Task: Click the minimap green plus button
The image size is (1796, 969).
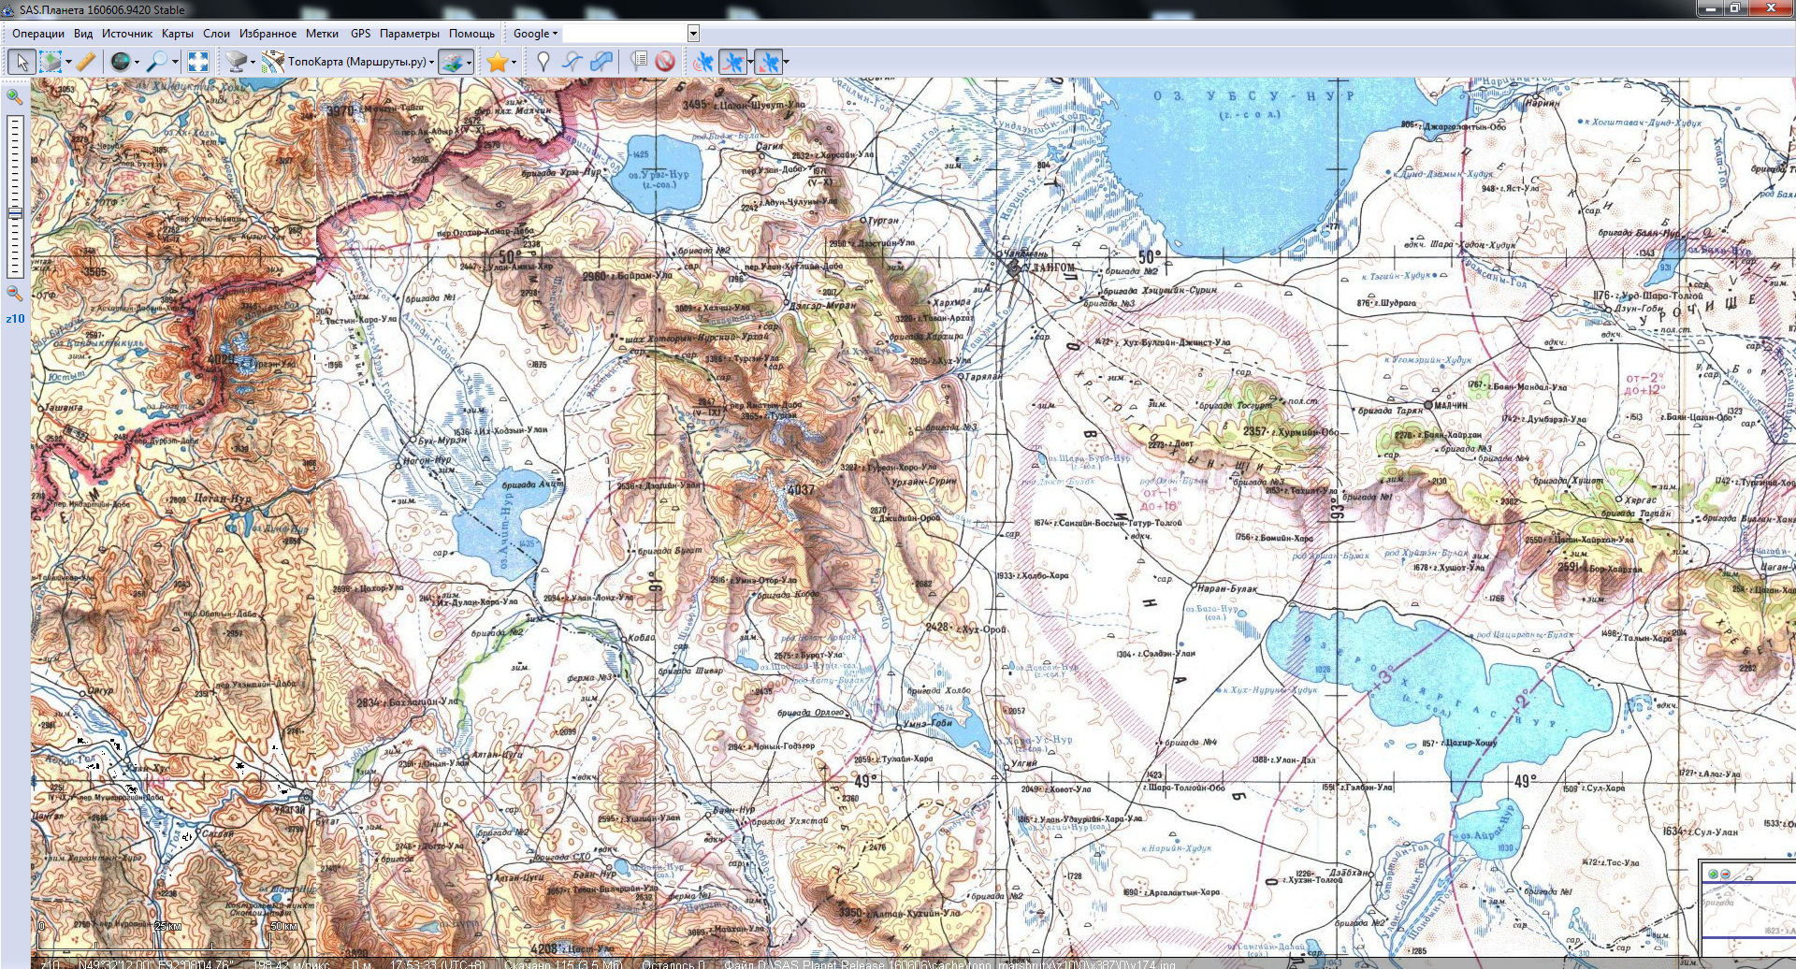Action: pyautogui.click(x=1714, y=875)
